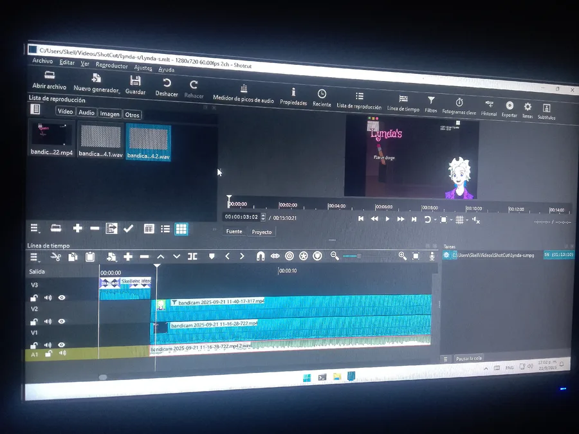Filter playlist by Audio
The image size is (579, 434).
click(x=86, y=113)
